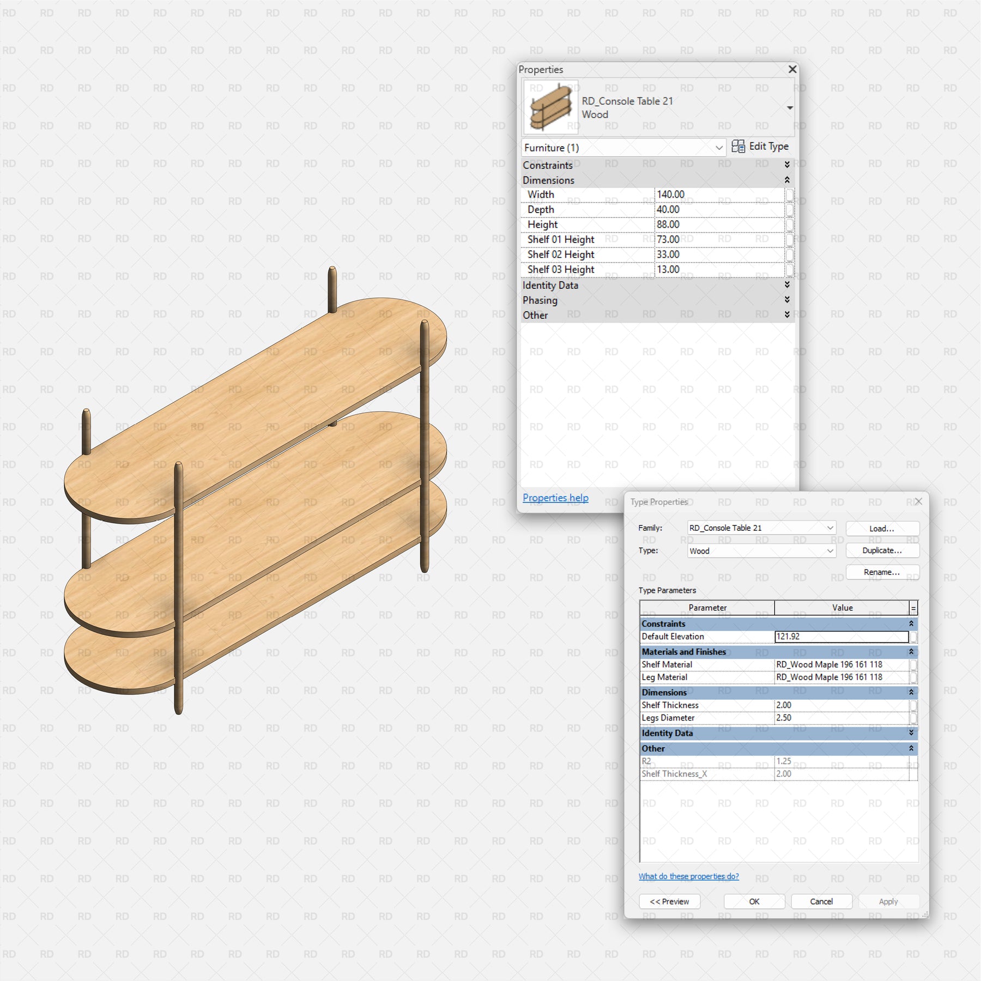Toggle the Width associate parameter box
The width and height of the screenshot is (981, 981).
pos(789,195)
